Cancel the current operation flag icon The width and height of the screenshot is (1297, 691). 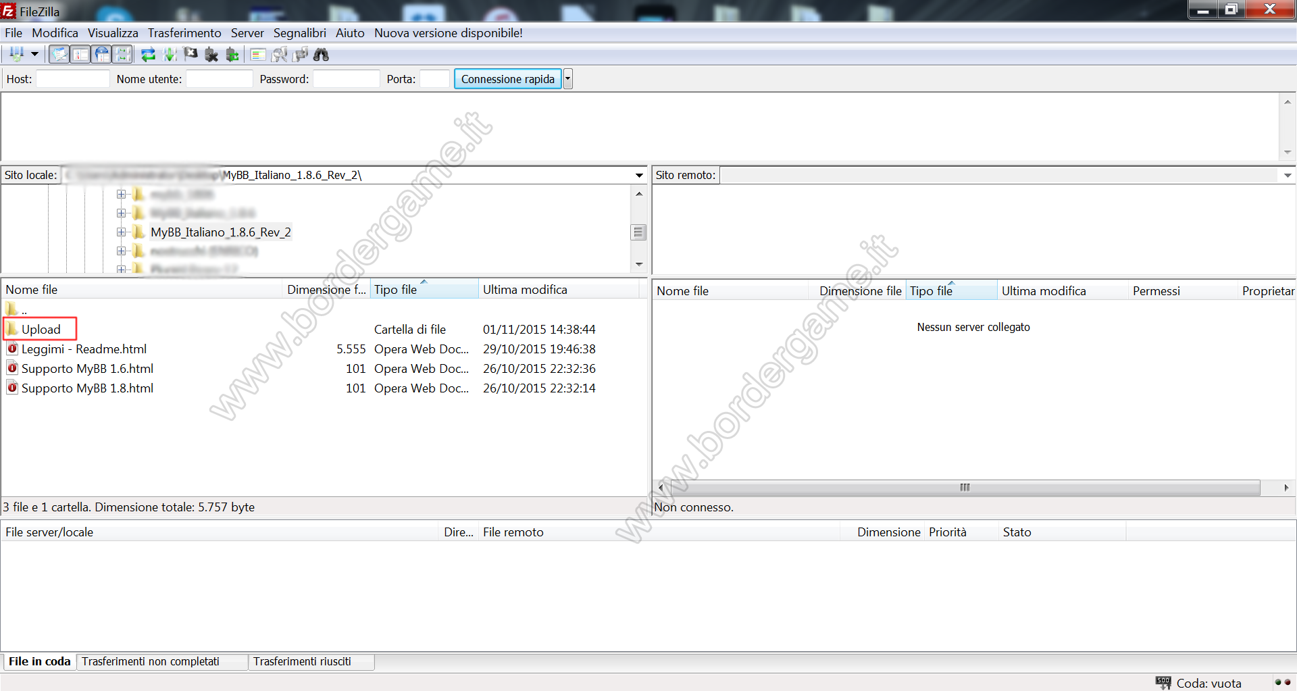pyautogui.click(x=190, y=55)
